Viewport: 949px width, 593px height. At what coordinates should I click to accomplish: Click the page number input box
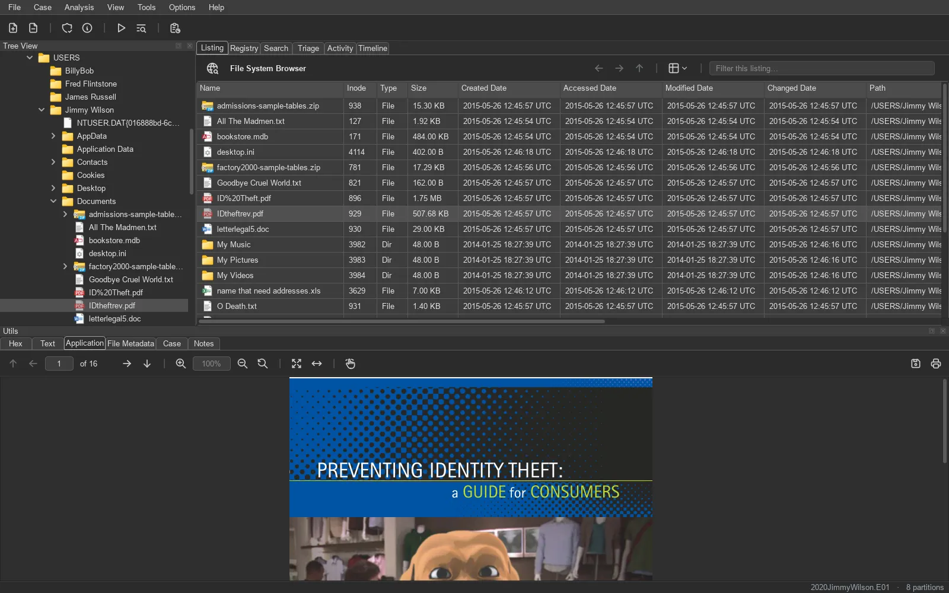[x=59, y=364]
